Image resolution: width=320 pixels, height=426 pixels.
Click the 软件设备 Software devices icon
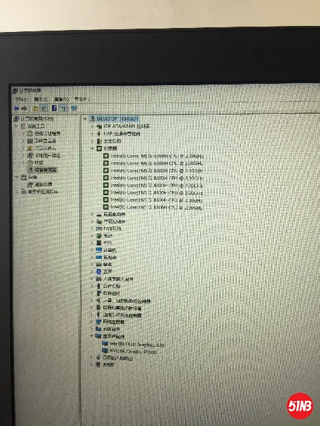[x=99, y=286]
